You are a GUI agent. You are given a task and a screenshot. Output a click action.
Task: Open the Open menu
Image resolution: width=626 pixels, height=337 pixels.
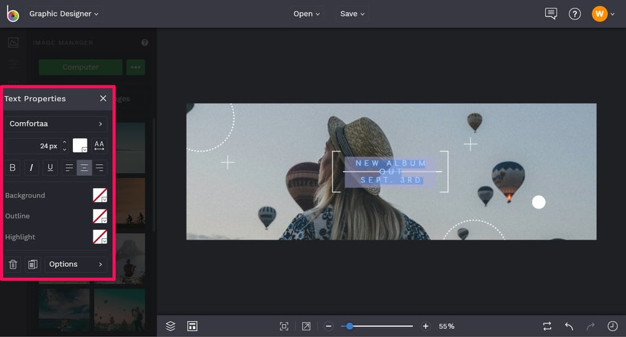tap(306, 14)
